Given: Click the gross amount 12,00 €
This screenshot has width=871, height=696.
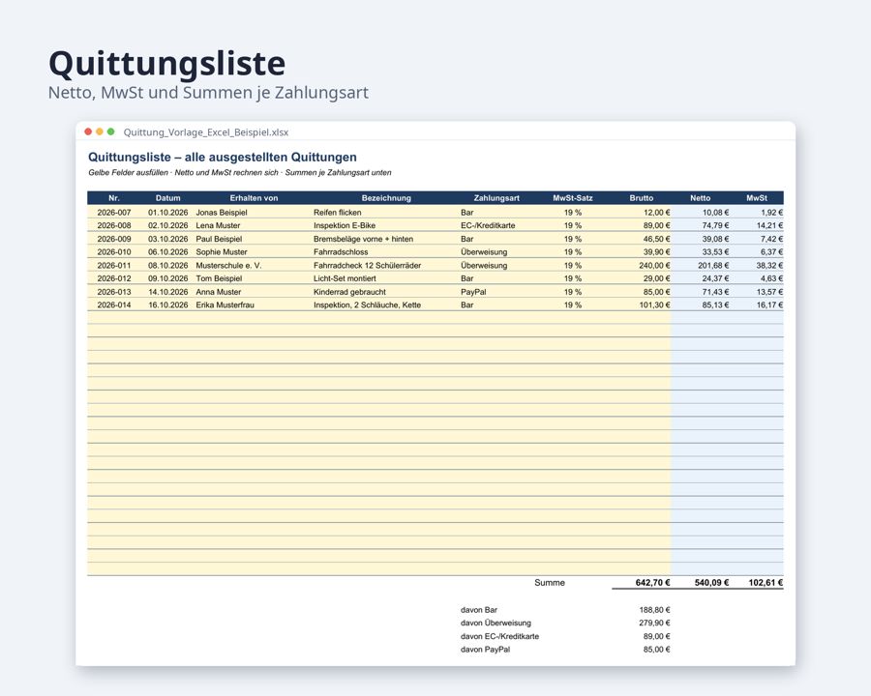Looking at the screenshot, I should click(656, 213).
